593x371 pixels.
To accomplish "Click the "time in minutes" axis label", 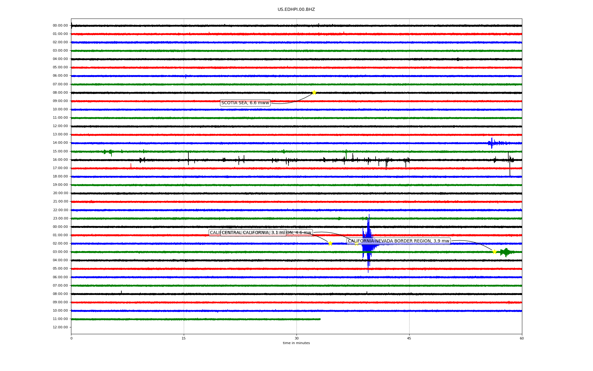I will coord(296,343).
